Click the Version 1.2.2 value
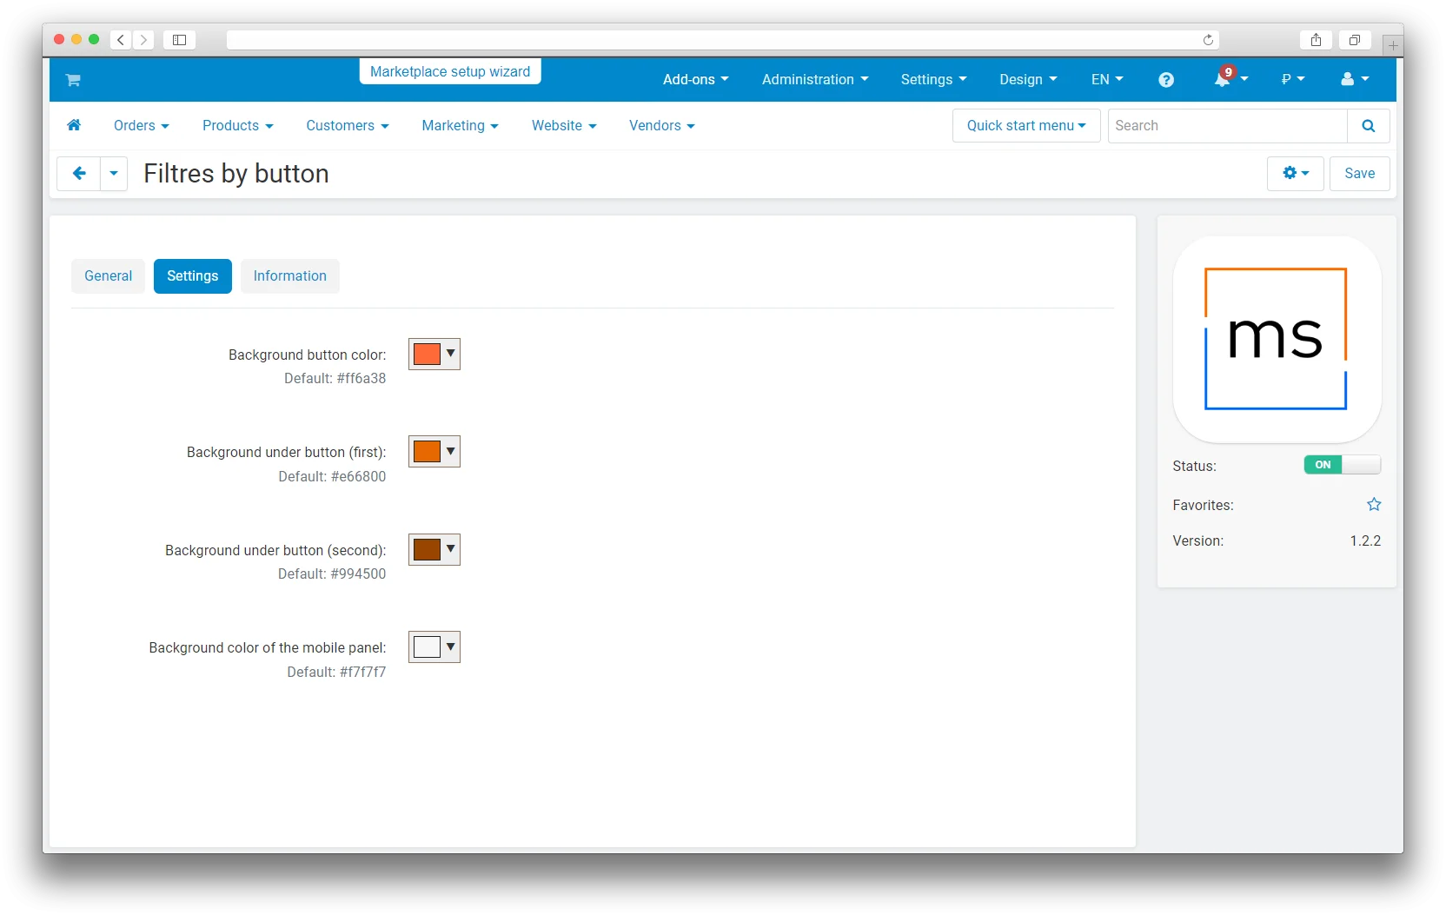This screenshot has height=915, width=1446. [1365, 541]
